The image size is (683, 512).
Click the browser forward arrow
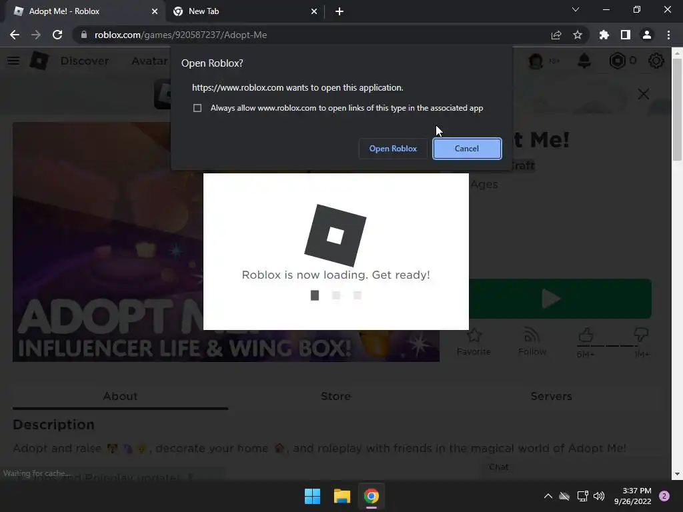36,35
